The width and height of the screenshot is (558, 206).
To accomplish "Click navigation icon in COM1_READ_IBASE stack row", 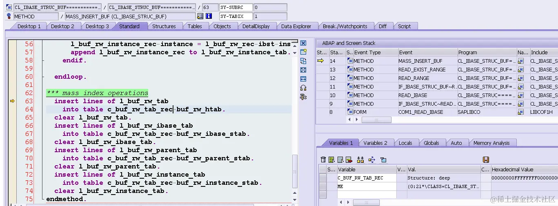I will (520, 112).
